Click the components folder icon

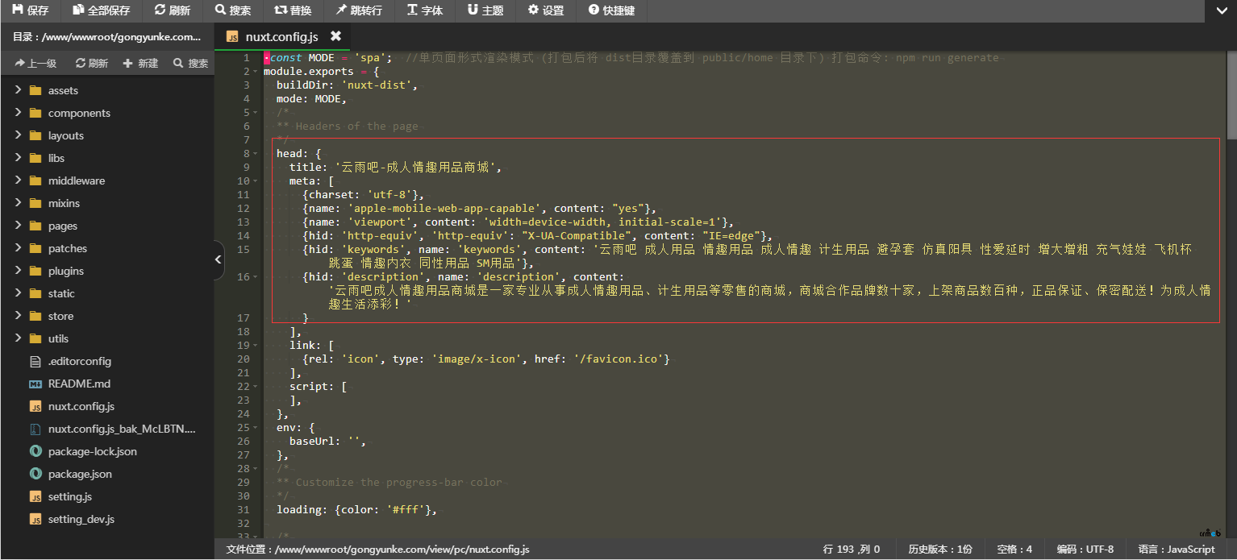[x=35, y=113]
